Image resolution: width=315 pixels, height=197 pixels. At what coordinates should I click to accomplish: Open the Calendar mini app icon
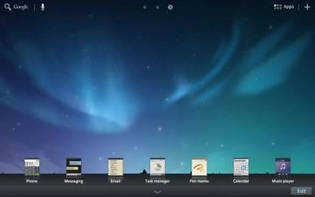point(241,167)
